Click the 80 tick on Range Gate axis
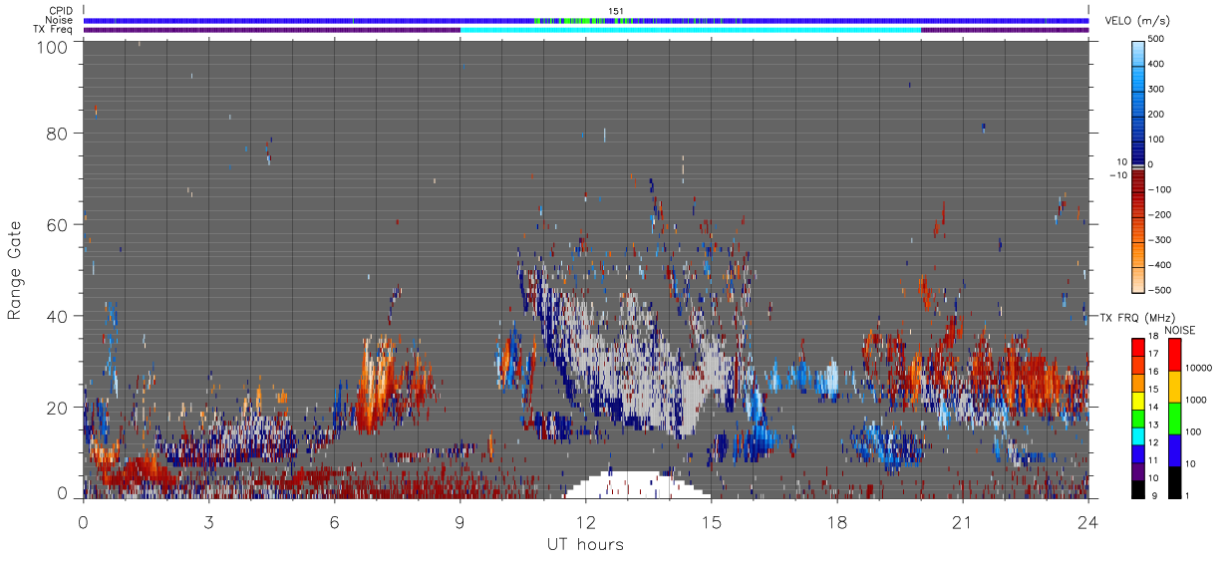The image size is (1224, 565). point(55,133)
